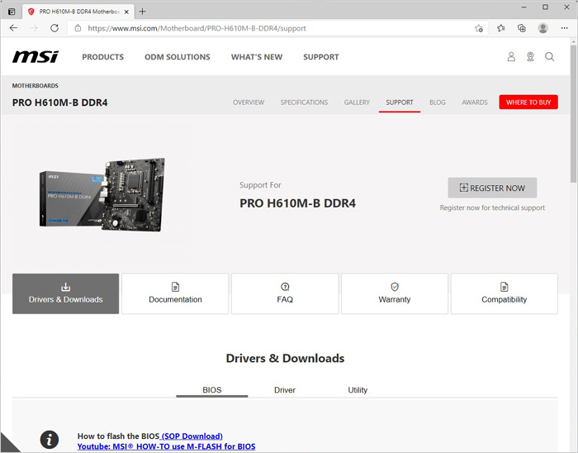Open the FAQ card
This screenshot has width=578, height=453.
(x=285, y=293)
